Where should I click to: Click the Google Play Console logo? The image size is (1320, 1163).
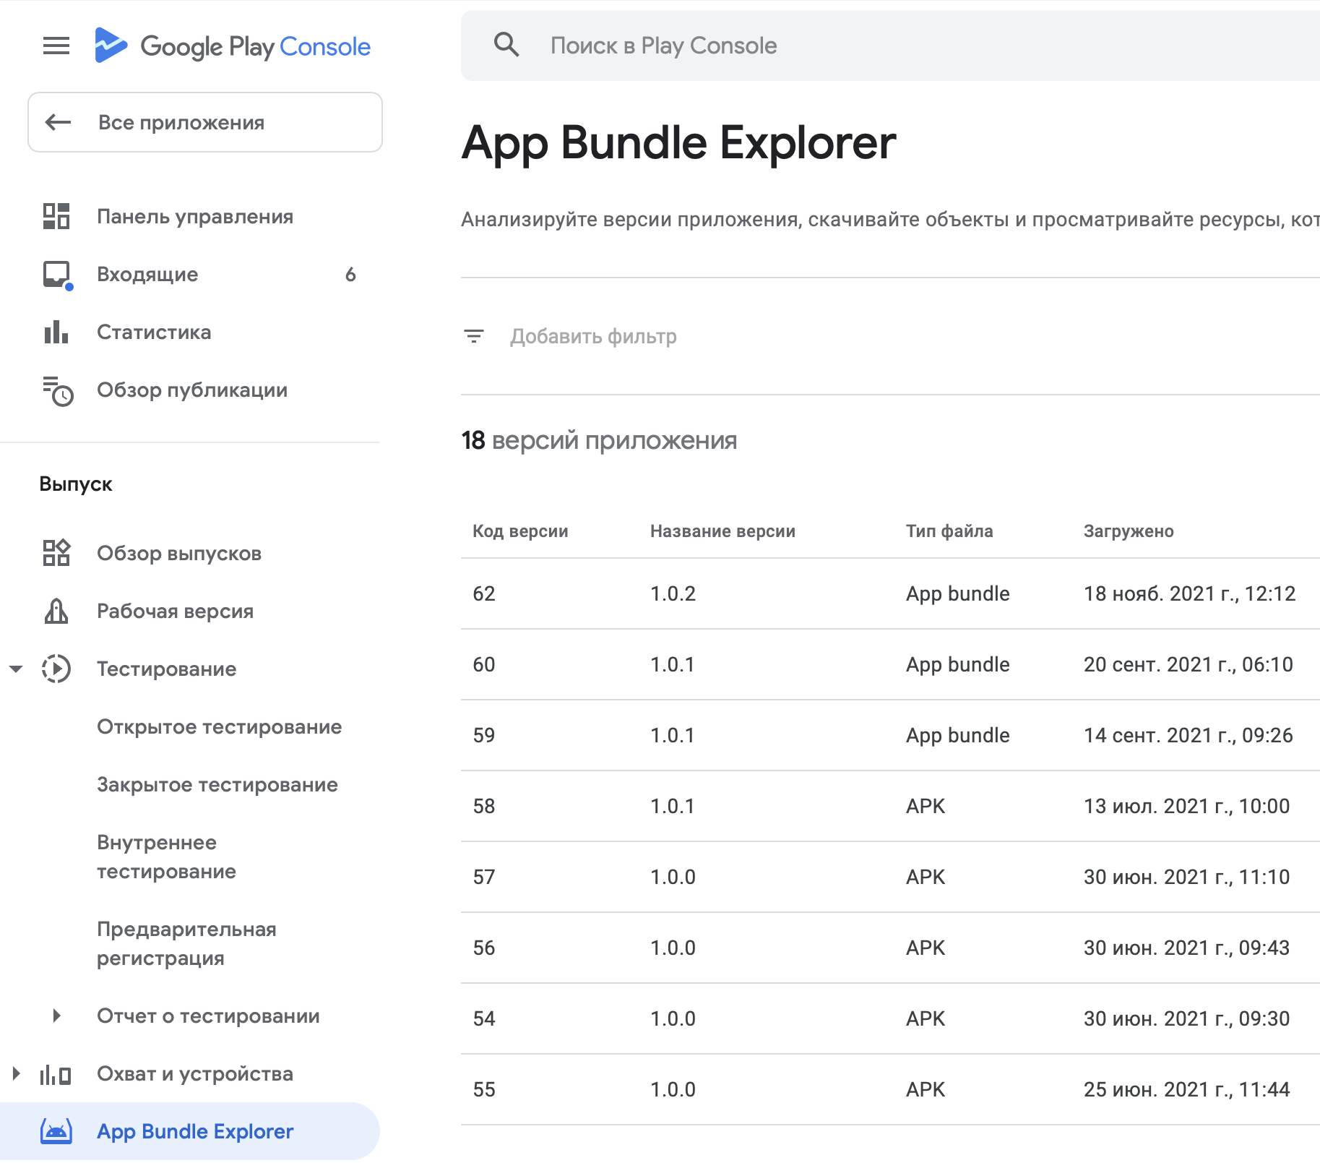click(233, 46)
